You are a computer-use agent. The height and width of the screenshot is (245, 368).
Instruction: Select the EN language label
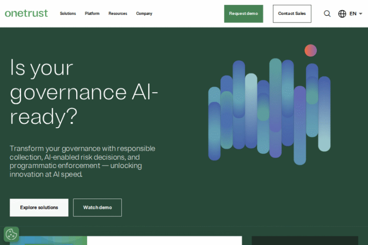click(x=353, y=14)
